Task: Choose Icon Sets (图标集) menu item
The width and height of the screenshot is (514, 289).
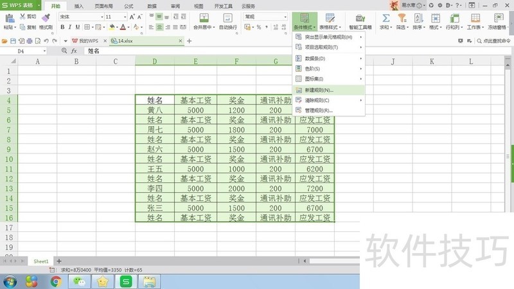Action: (x=329, y=78)
